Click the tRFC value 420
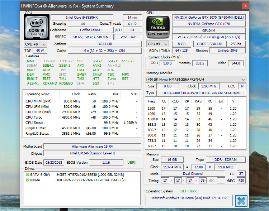The image size is (269, 211). pyautogui.click(x=241, y=181)
